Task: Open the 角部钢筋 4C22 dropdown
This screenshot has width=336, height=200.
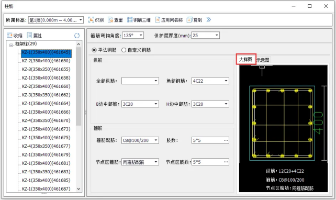Action: (x=210, y=81)
